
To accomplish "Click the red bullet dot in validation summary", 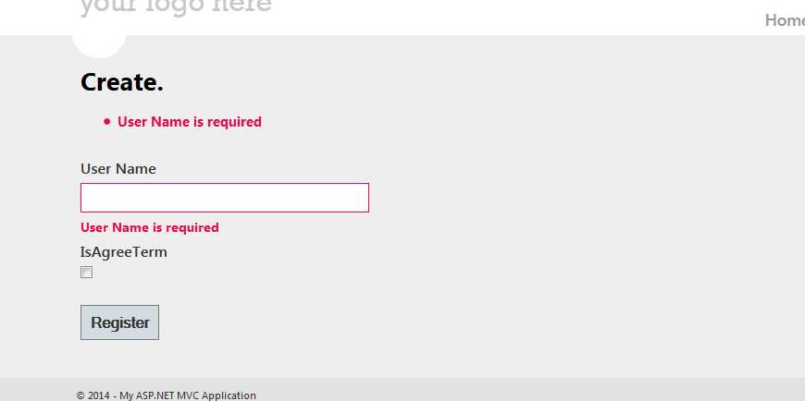I will coord(106,122).
